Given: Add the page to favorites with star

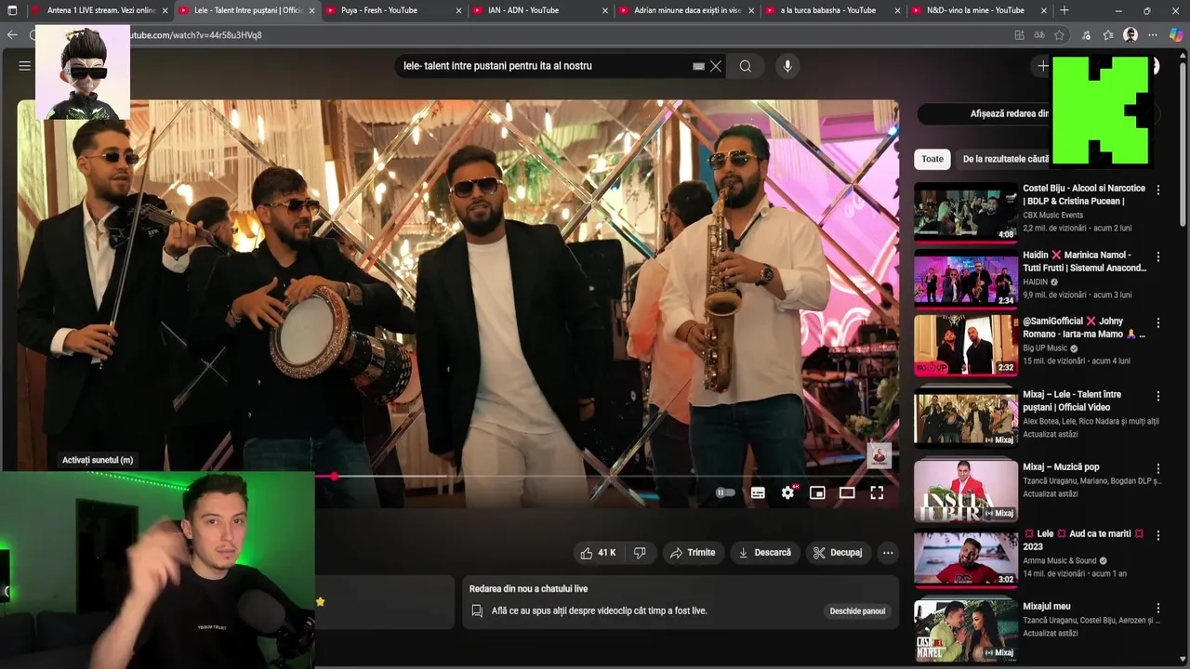Looking at the screenshot, I should pos(1059,35).
